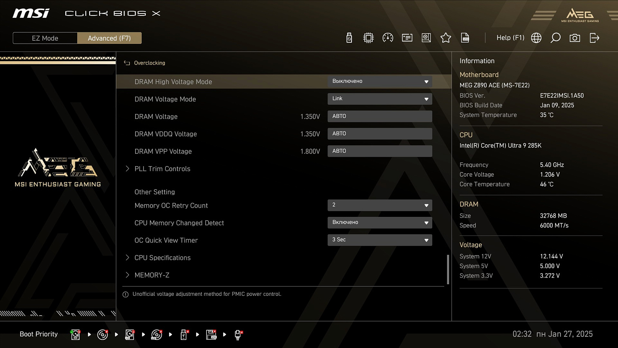This screenshot has width=618, height=348.
Task: Open Memory OC Retry Count dropdown
Action: (x=380, y=205)
